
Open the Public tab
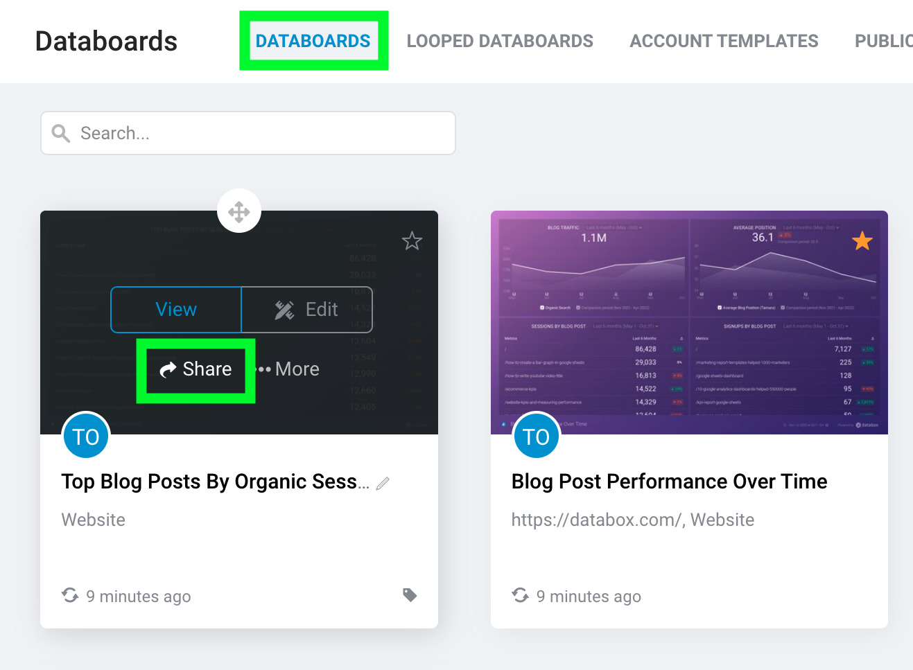(x=883, y=41)
